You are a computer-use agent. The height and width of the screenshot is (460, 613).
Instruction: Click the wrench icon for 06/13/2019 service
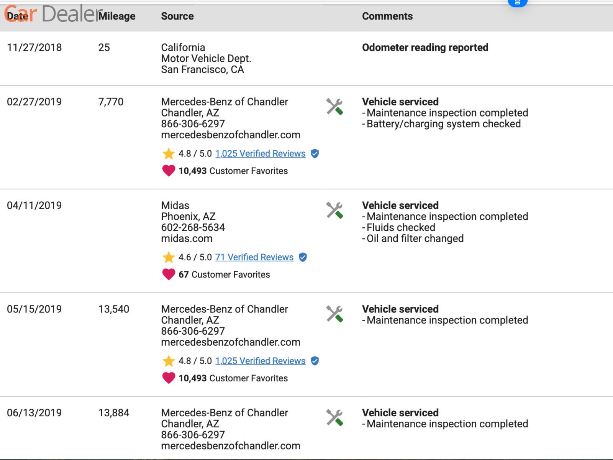coord(334,417)
